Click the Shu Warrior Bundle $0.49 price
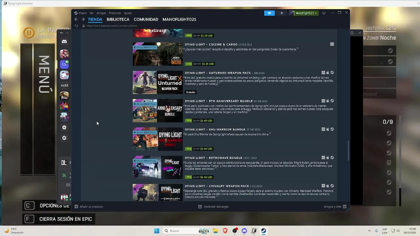Screen dimensions: 420x236 206,149
